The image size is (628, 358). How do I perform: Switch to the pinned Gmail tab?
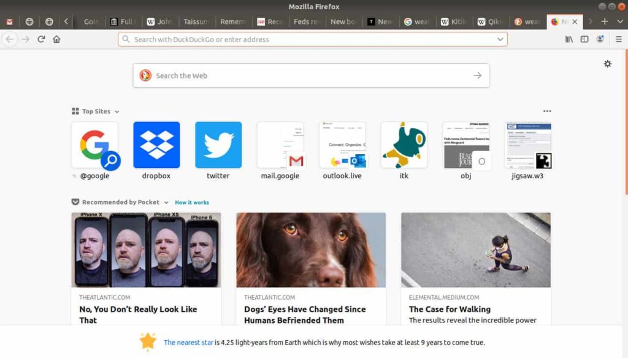(x=10, y=21)
